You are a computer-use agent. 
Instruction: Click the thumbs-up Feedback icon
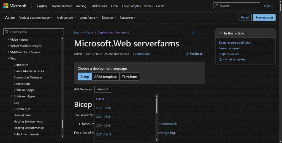point(187,54)
